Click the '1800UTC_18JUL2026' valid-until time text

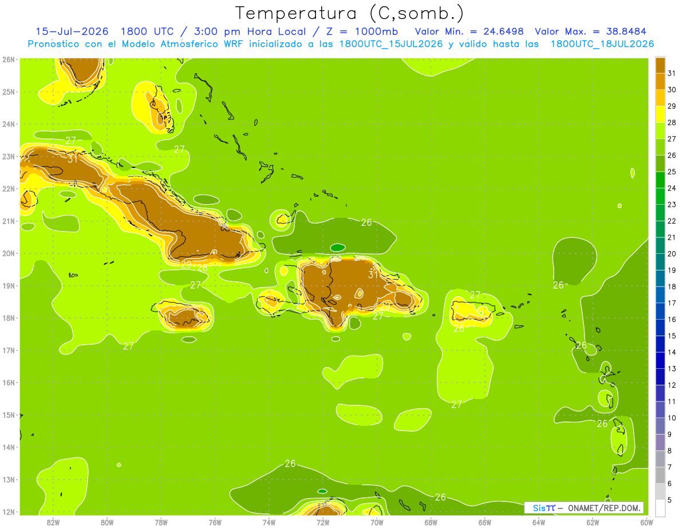click(602, 44)
